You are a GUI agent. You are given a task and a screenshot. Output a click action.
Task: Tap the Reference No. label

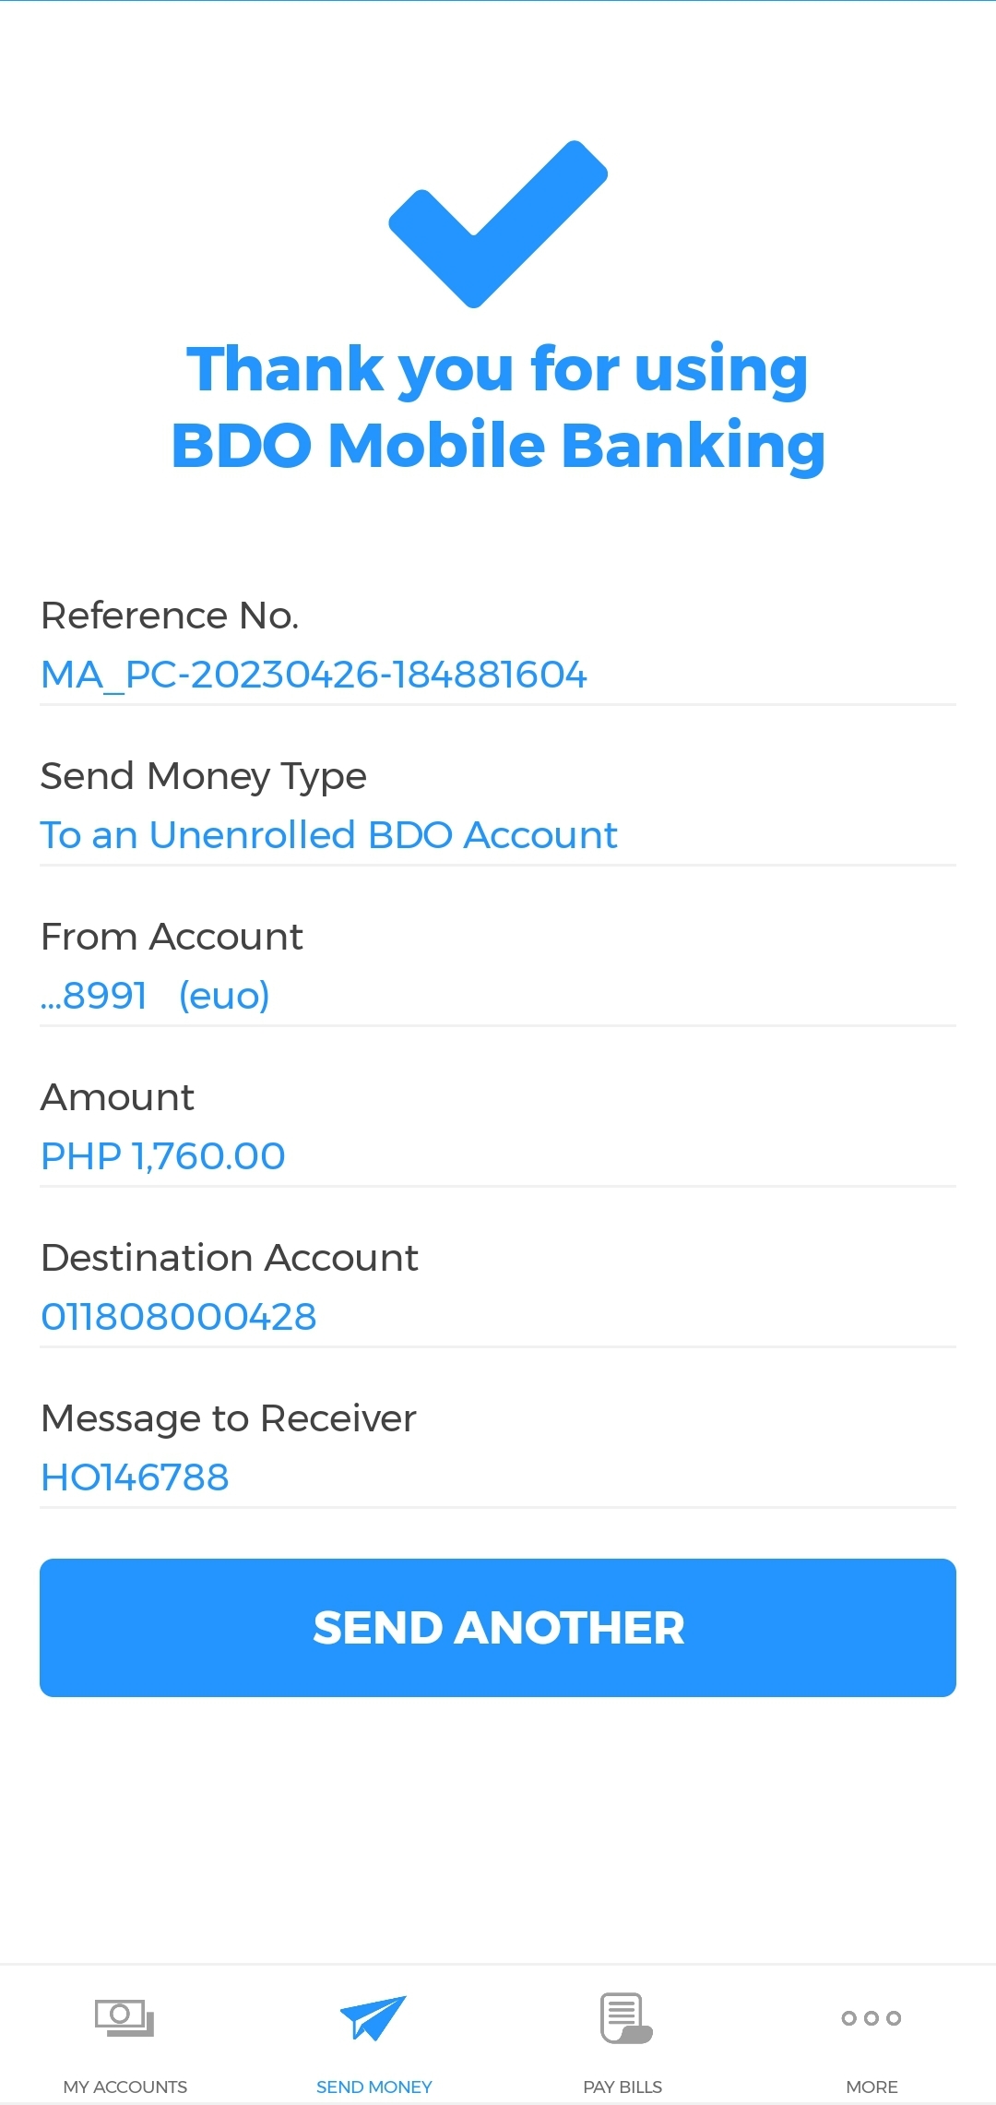click(x=170, y=616)
